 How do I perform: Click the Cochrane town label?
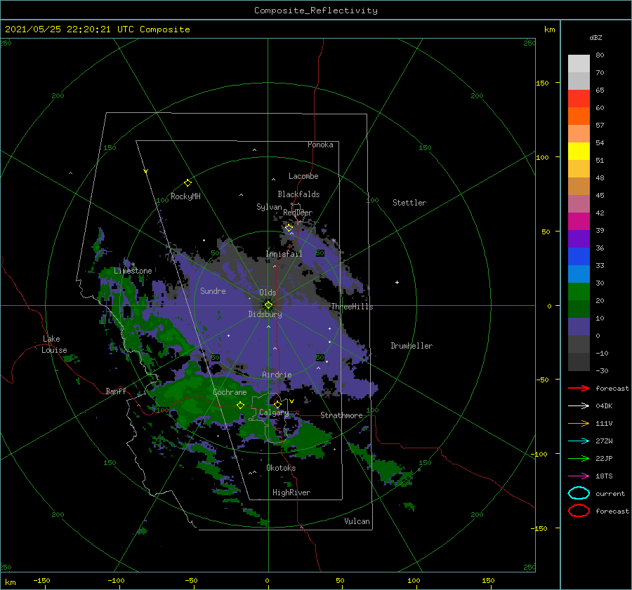click(230, 392)
